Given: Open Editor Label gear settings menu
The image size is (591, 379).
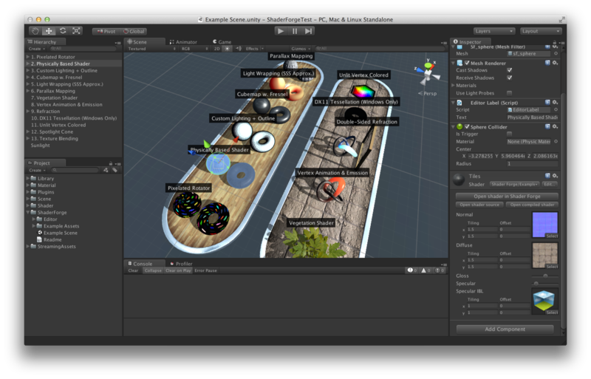Looking at the screenshot, I should click(x=556, y=102).
